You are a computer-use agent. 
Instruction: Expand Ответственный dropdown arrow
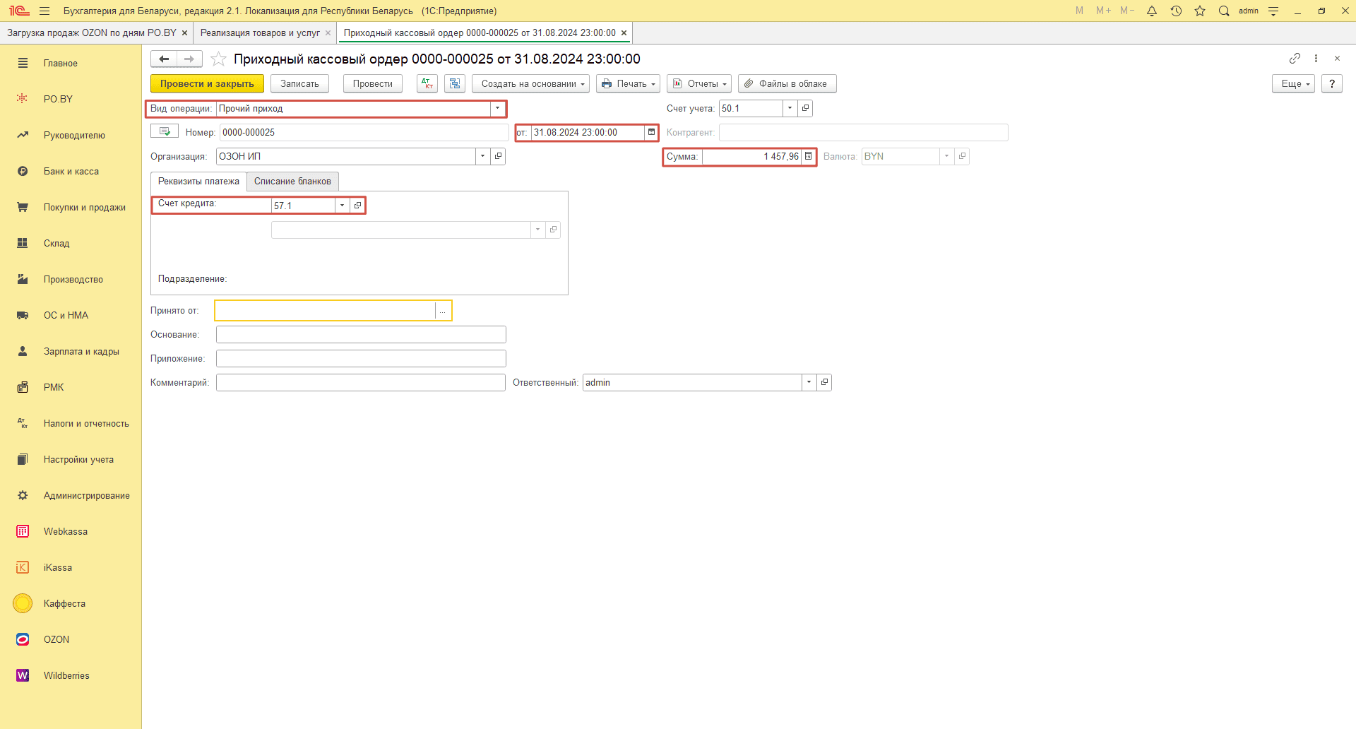tap(809, 382)
